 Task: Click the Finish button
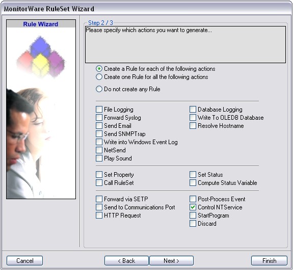[x=269, y=260]
